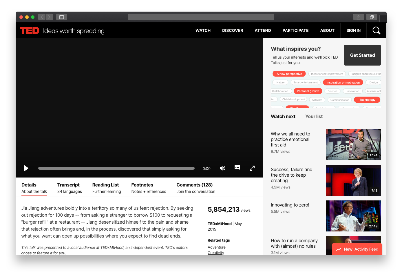Click the TED logo
Viewport: 402px width, 277px height.
click(x=30, y=30)
